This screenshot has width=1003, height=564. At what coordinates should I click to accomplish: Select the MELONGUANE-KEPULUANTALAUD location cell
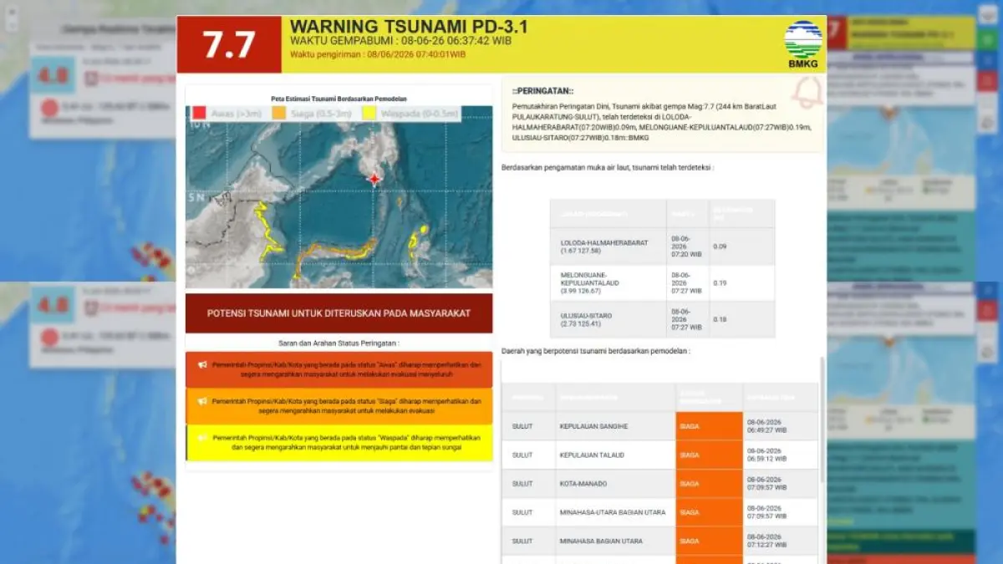pyautogui.click(x=608, y=283)
